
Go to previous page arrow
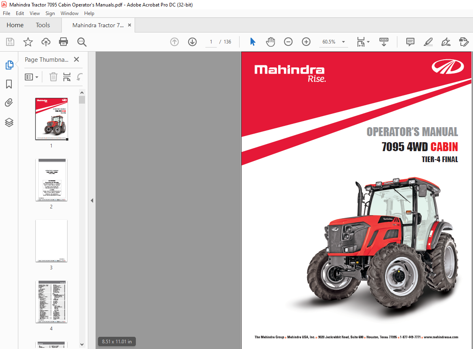tap(174, 41)
